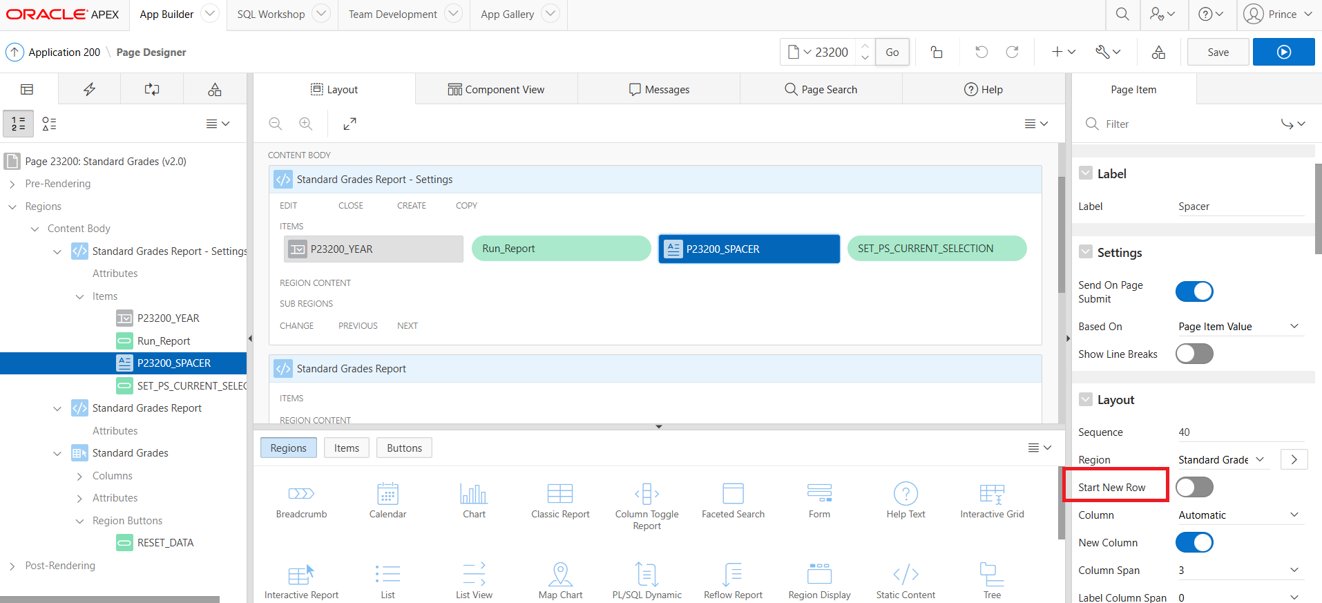Toggle the Start New Row switch

tap(1194, 488)
